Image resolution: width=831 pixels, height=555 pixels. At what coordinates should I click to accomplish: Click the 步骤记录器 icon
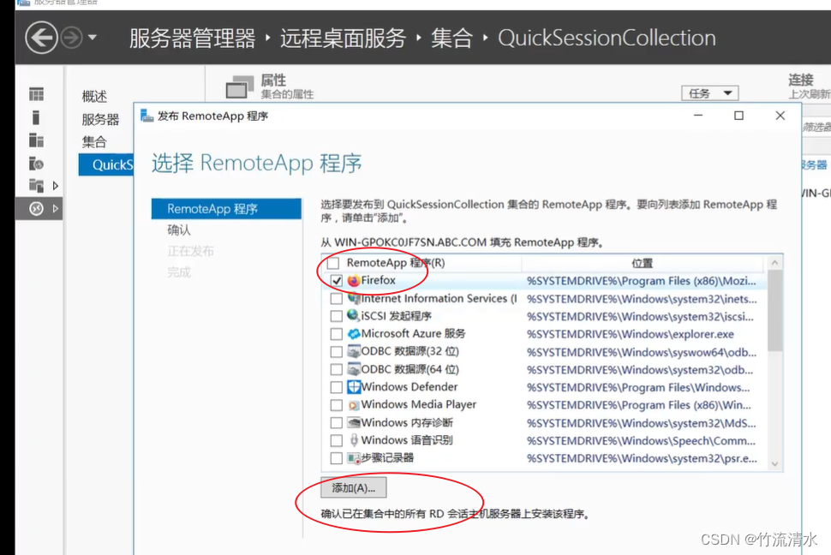pyautogui.click(x=354, y=458)
